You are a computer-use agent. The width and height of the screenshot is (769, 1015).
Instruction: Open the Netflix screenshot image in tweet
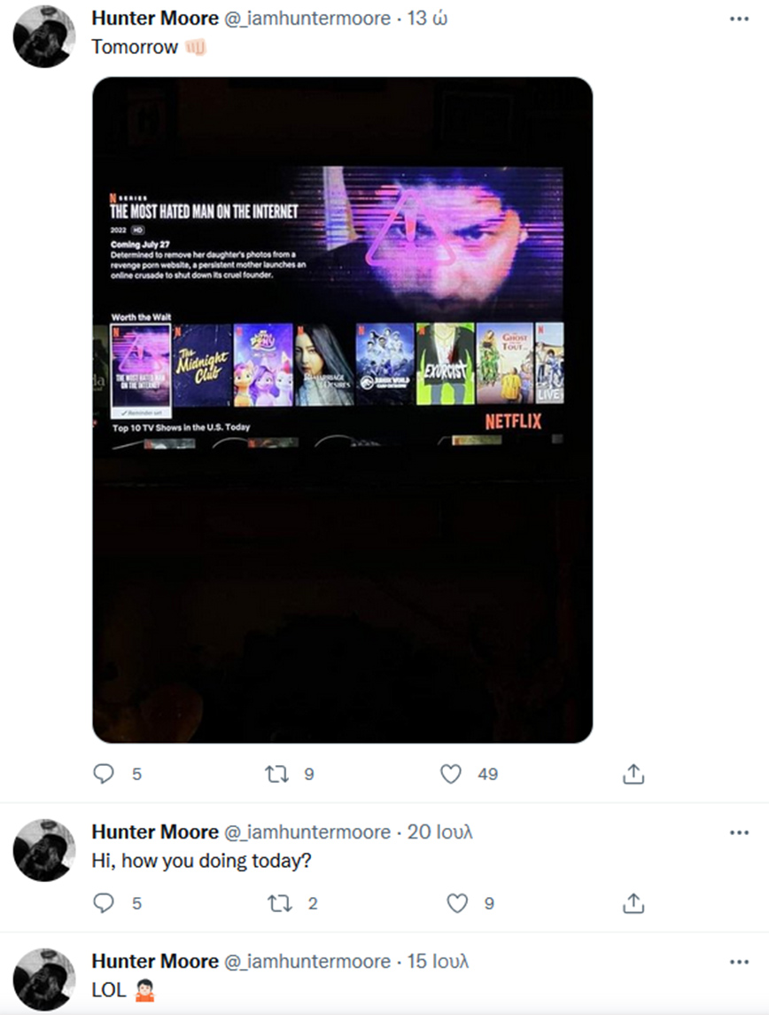(x=342, y=410)
